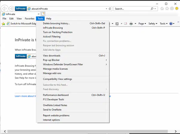
Task: Close the InPrivate tab
Action: (39, 14)
